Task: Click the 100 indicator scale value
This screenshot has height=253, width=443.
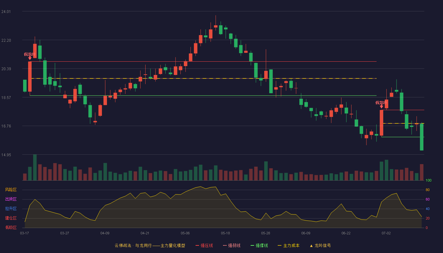Action: (x=428, y=181)
